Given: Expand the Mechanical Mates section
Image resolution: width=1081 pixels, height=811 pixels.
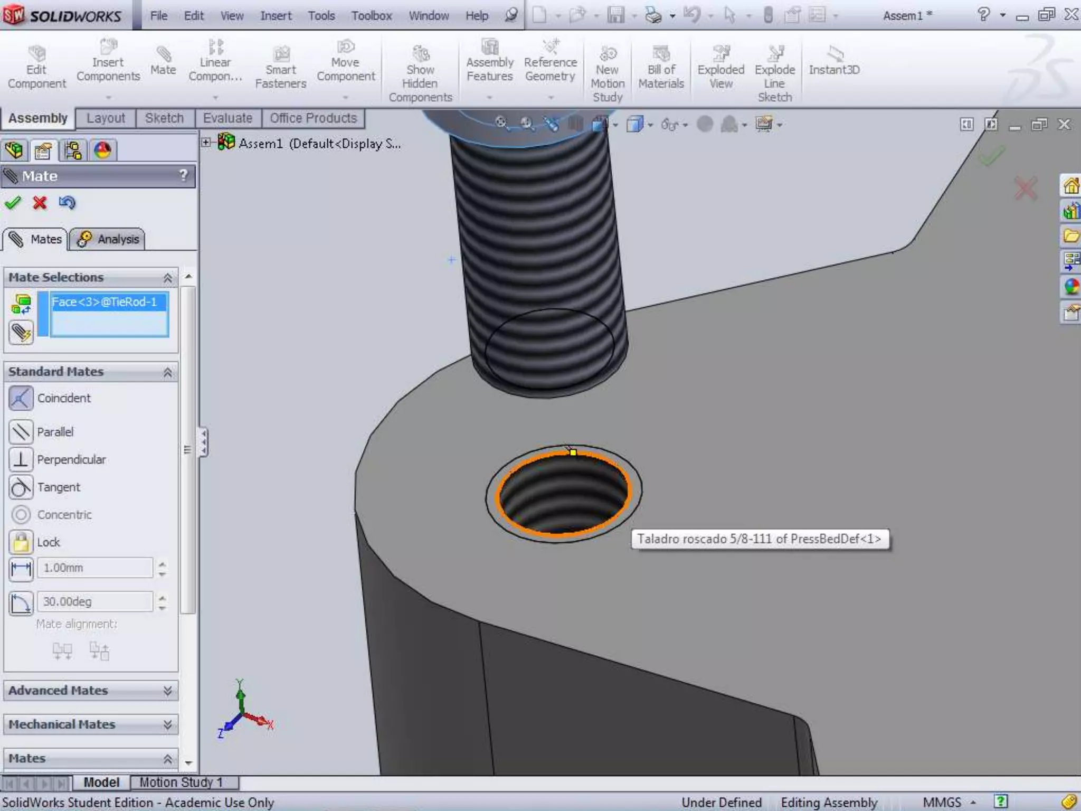Looking at the screenshot, I should click(167, 724).
